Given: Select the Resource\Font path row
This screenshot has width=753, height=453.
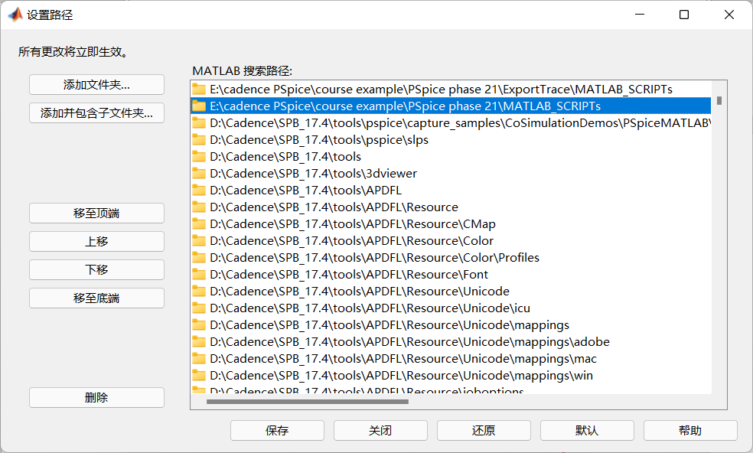Looking at the screenshot, I should (451, 274).
